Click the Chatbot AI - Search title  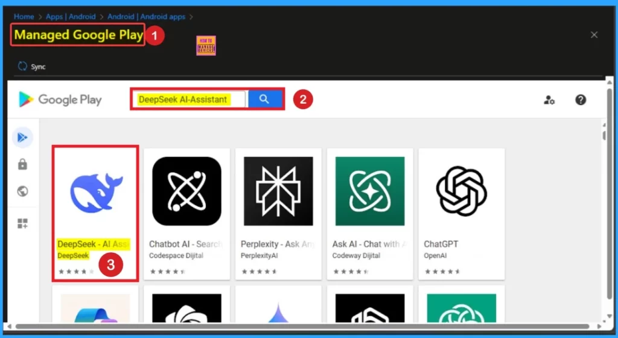point(186,244)
